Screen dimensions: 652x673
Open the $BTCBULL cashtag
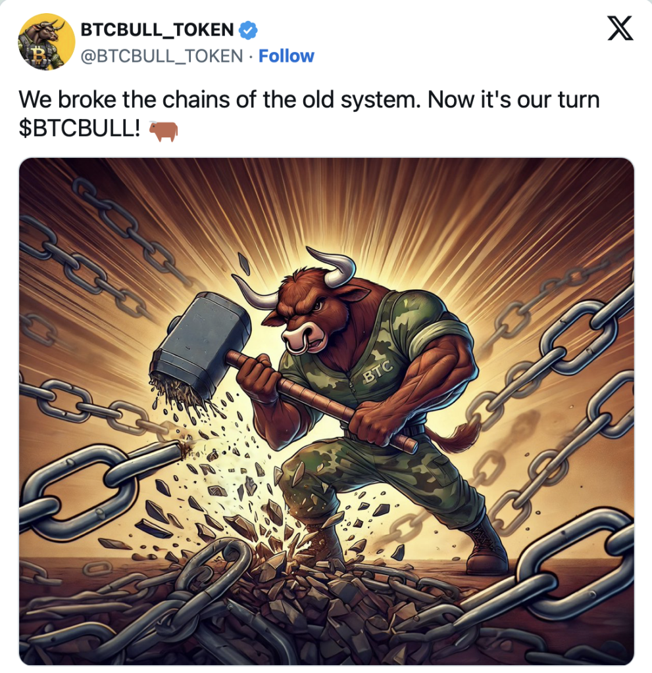(79, 128)
